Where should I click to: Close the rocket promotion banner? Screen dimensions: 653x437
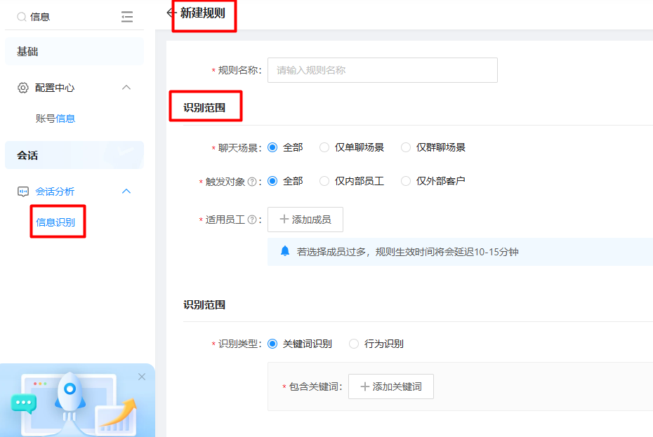pos(142,377)
